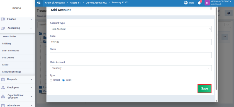Click the pie chart icon button
The height and width of the screenshot is (107, 234).
(228, 13)
